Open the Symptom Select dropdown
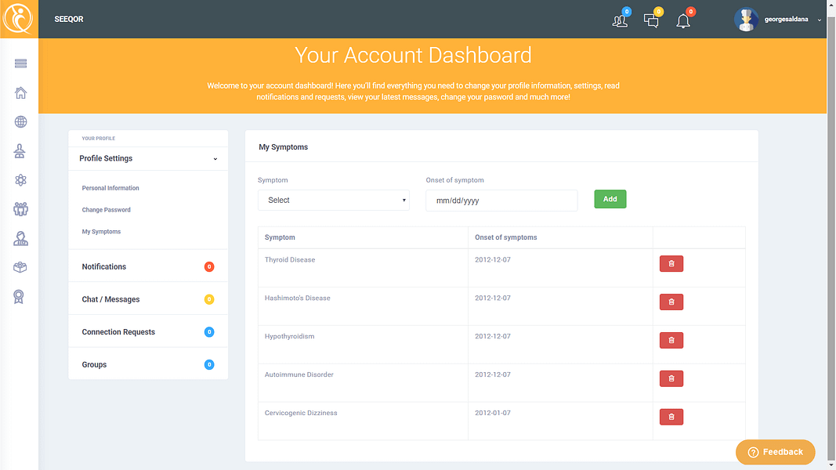Viewport: 836px width, 470px height. click(x=334, y=201)
